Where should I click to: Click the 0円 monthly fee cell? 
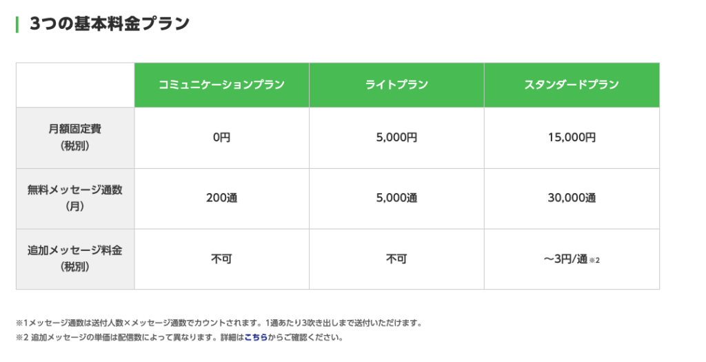(x=221, y=138)
